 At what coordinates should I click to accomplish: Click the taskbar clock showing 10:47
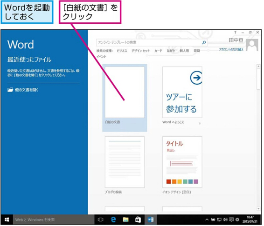(x=250, y=219)
